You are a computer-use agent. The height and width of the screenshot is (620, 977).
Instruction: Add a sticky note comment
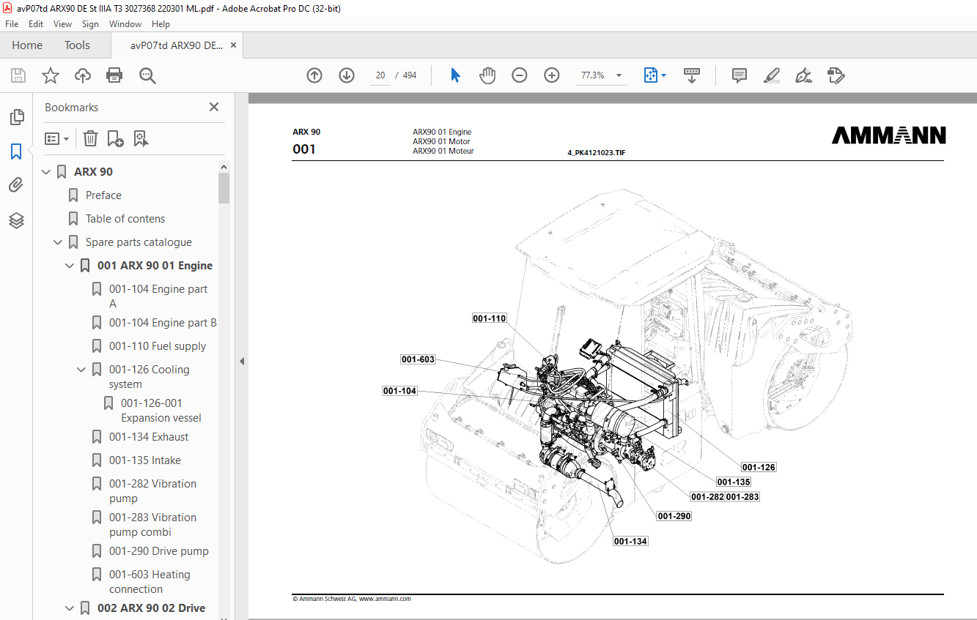click(740, 75)
